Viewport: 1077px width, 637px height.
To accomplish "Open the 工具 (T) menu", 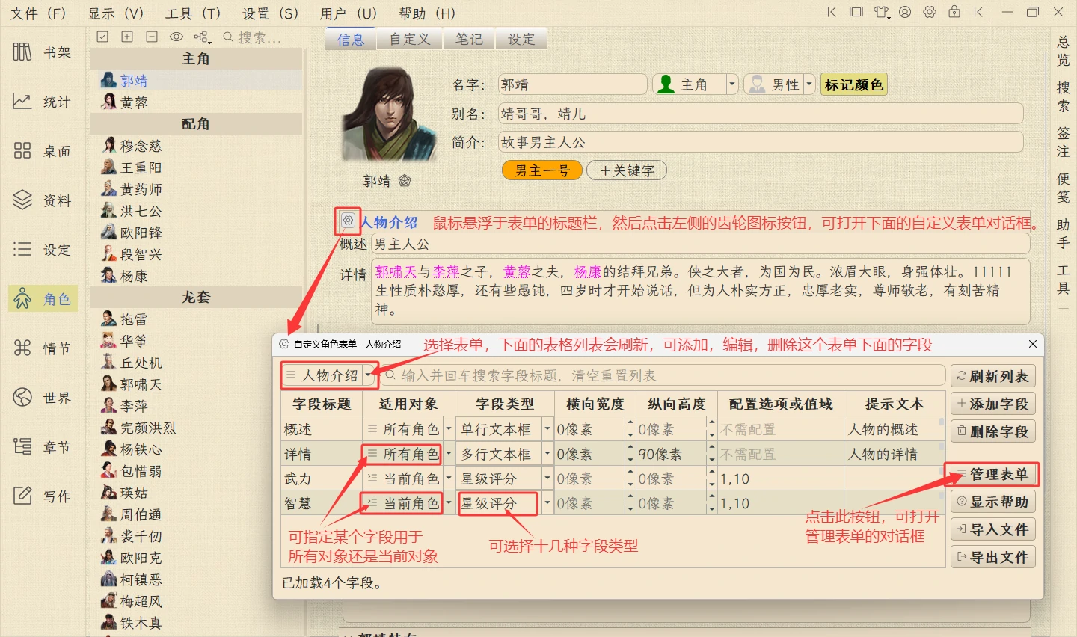I will click(192, 13).
